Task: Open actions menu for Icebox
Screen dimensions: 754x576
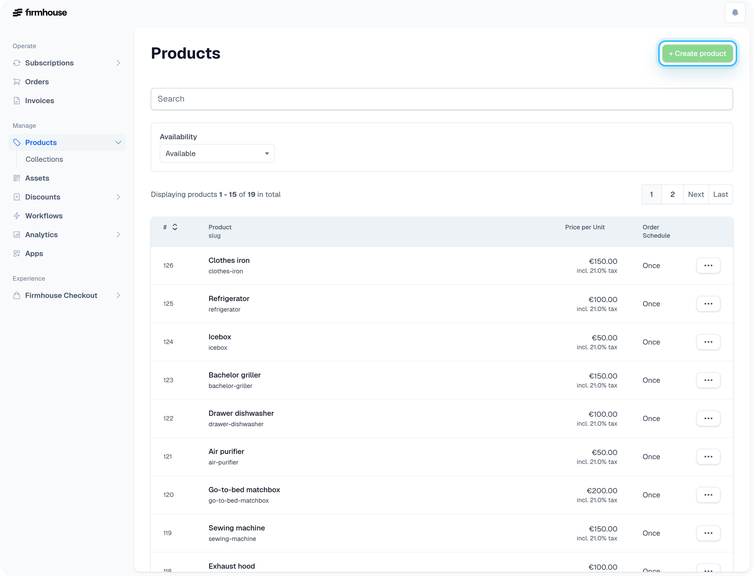Action: click(708, 342)
